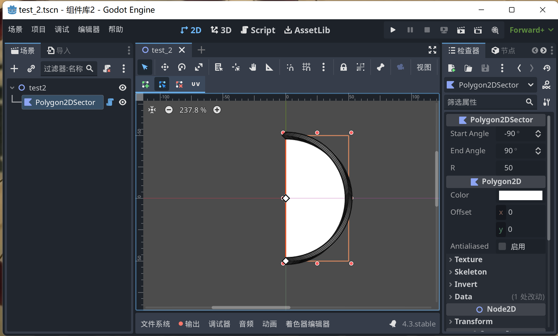Click the Erase Points polygon tool

[x=179, y=84]
